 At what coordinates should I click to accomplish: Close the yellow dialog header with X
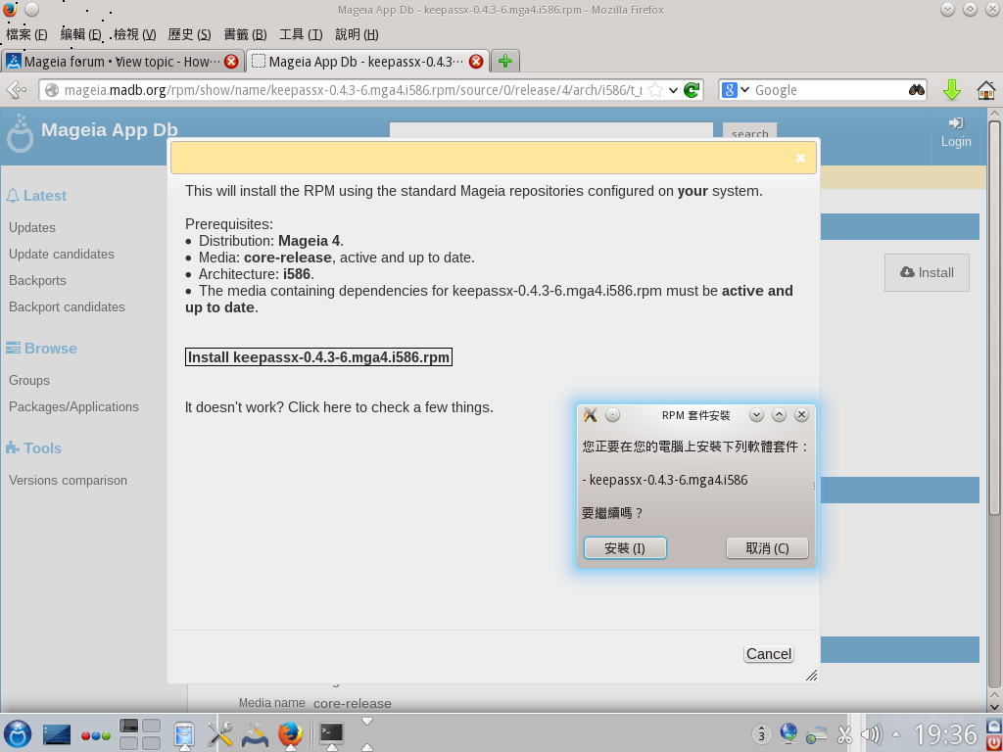800,158
